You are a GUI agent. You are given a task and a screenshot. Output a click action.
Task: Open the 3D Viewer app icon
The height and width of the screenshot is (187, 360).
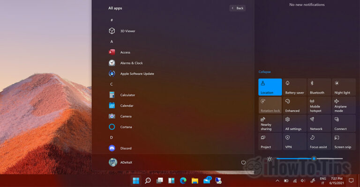(x=112, y=31)
